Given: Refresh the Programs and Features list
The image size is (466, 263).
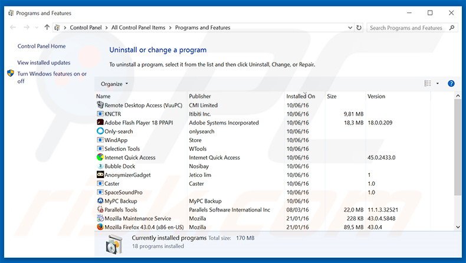Looking at the screenshot, I should pyautogui.click(x=359, y=28).
